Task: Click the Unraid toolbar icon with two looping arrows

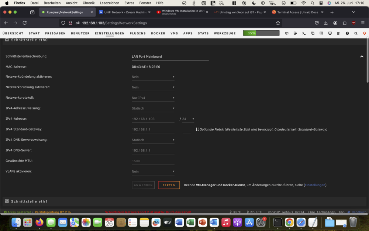Action: pyautogui.click(x=287, y=34)
